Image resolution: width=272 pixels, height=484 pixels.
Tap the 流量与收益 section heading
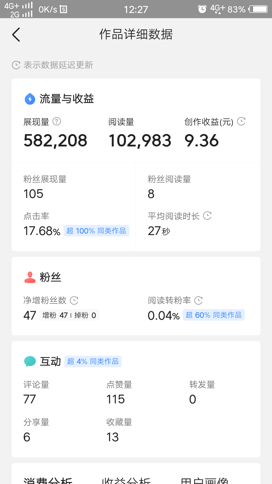point(67,99)
